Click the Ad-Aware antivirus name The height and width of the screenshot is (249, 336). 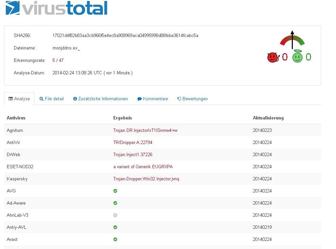pyautogui.click(x=16, y=203)
